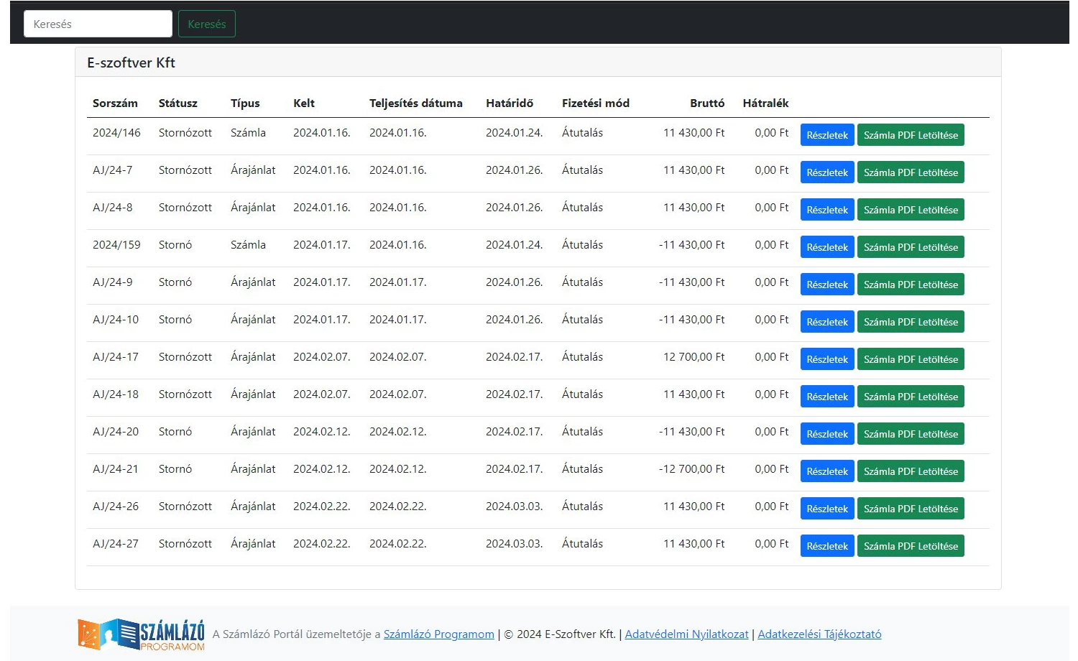Screen dimensions: 1078x661
Task: Click the serial number 2024/159
Action: click(x=116, y=245)
